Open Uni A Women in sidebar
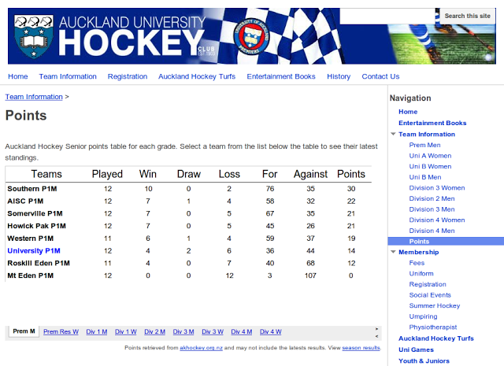The height and width of the screenshot is (366, 504). click(430, 156)
